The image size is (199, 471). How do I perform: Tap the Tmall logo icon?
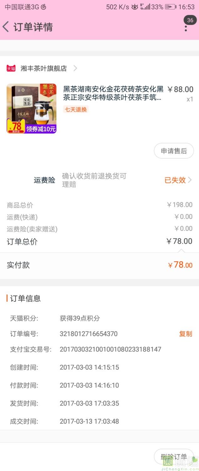pos(11,68)
